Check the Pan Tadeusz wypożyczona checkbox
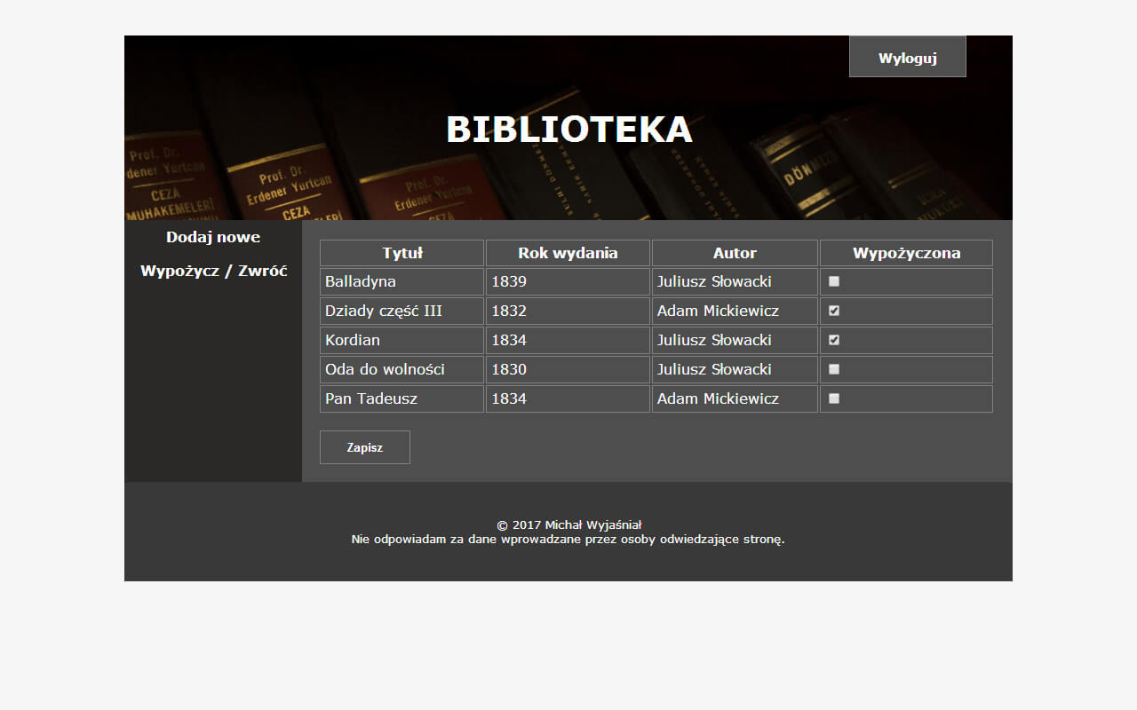The image size is (1137, 710). (833, 398)
